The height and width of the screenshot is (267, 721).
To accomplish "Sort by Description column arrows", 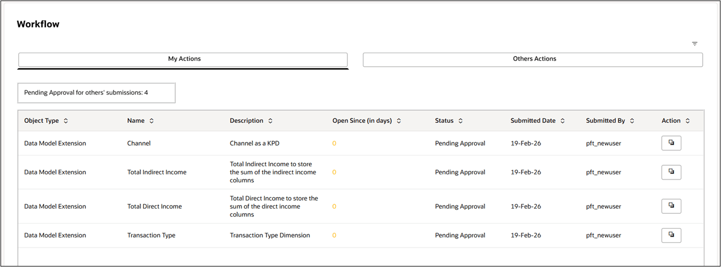I will click(x=271, y=121).
